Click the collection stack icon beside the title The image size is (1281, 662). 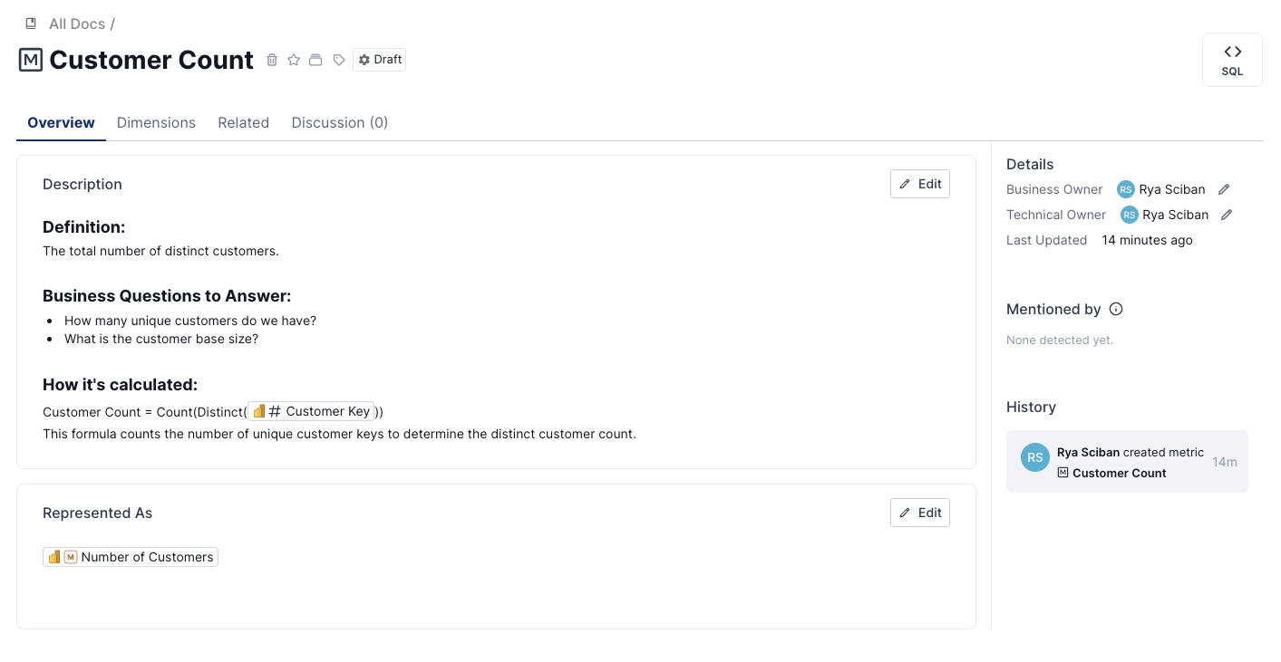click(315, 60)
